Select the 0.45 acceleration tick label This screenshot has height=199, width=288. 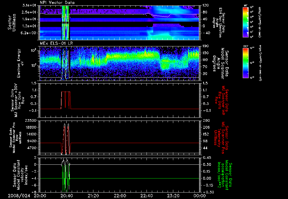pyautogui.click(x=207, y=158)
